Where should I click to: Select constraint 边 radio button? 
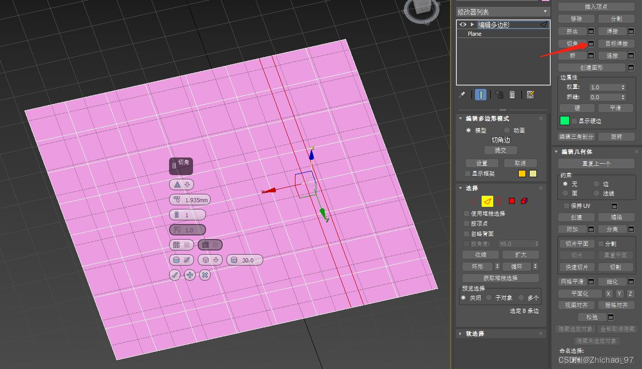(596, 184)
